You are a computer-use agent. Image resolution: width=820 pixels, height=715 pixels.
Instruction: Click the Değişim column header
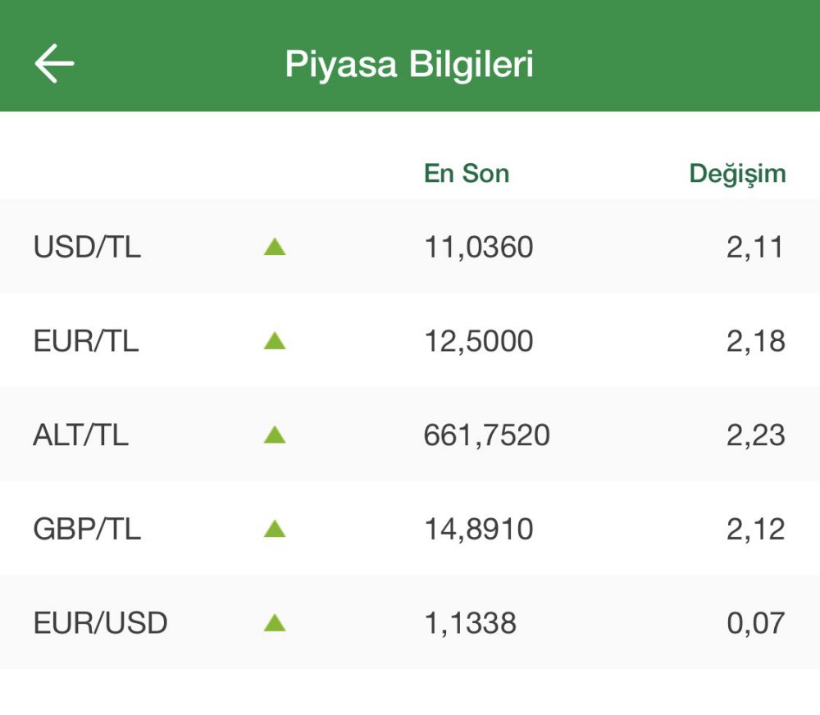[737, 174]
